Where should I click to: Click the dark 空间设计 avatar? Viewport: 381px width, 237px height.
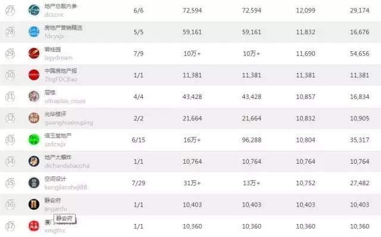34,183
